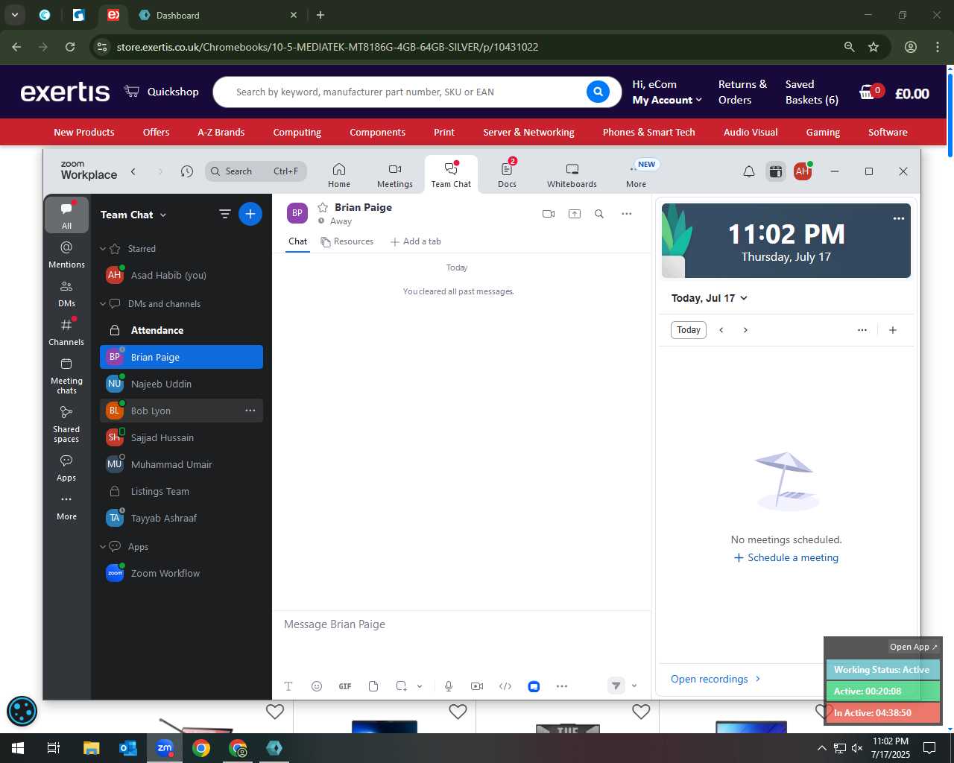Insert a code snippet
The width and height of the screenshot is (954, 763).
505,686
